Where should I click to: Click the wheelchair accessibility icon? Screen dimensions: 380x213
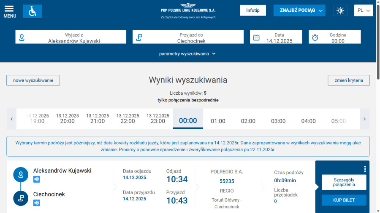point(32,11)
